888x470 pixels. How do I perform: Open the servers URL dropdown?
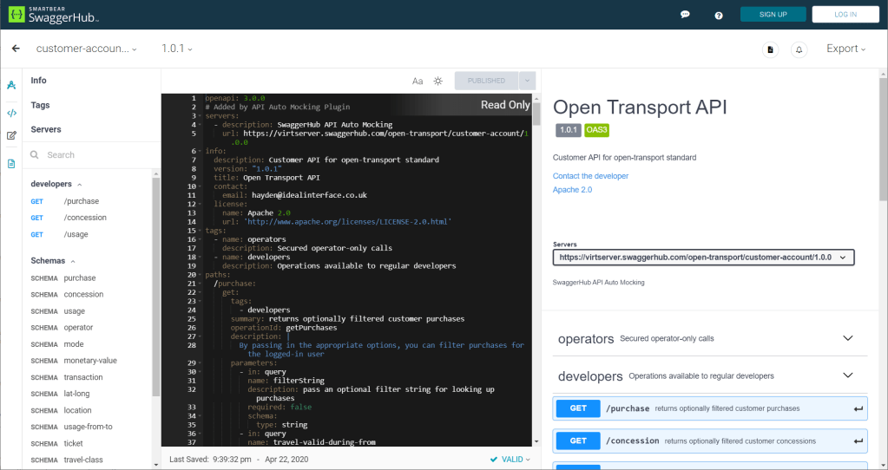pos(703,258)
